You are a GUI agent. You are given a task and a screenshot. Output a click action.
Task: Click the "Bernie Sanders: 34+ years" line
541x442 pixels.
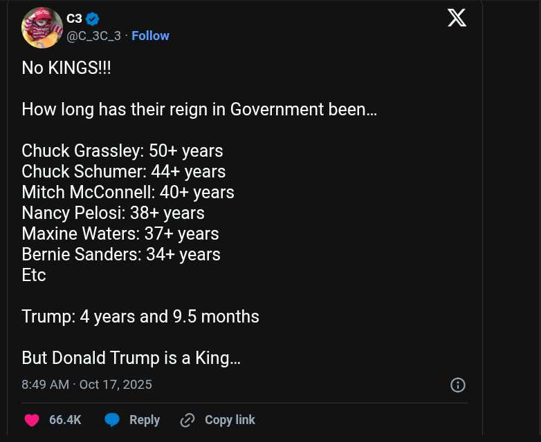121,254
